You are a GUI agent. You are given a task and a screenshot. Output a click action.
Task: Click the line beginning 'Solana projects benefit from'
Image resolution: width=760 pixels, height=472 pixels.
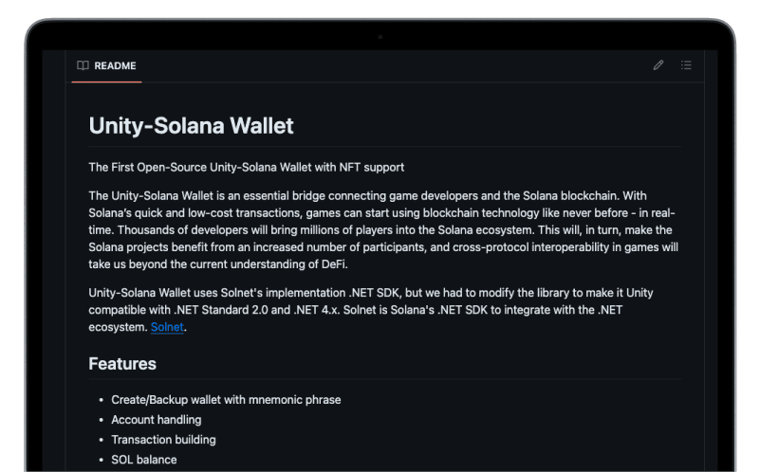pyautogui.click(x=380, y=247)
